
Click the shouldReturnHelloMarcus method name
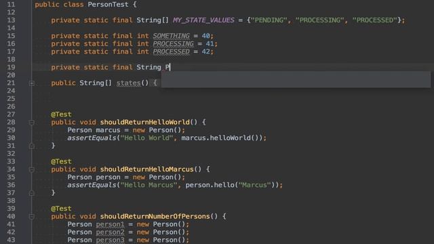[x=146, y=169]
